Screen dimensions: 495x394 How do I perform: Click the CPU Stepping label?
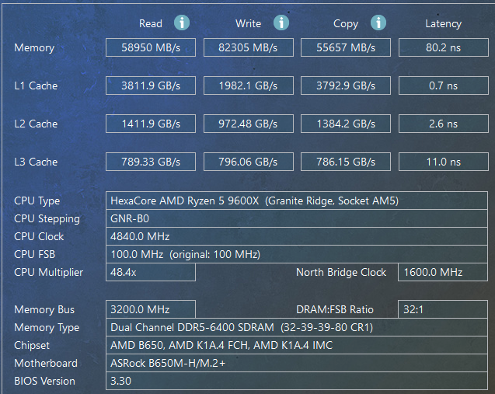coord(47,219)
